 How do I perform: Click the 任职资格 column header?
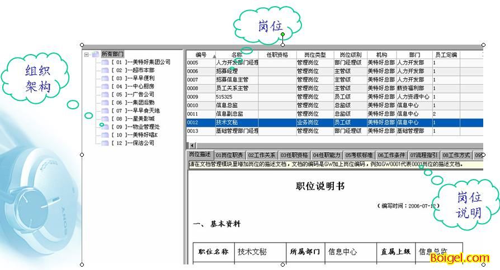pyautogui.click(x=277, y=55)
